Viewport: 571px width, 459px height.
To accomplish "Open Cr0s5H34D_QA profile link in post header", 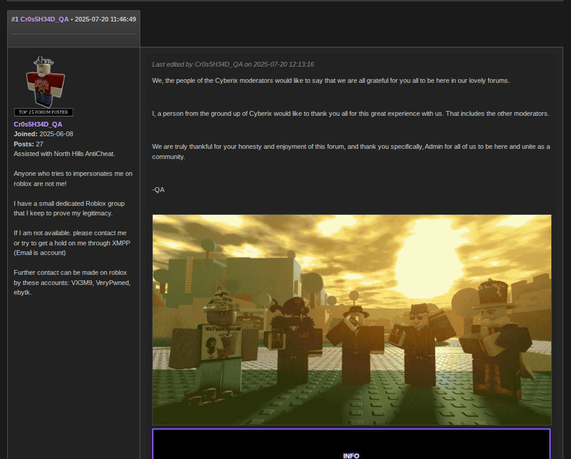I will [x=44, y=19].
